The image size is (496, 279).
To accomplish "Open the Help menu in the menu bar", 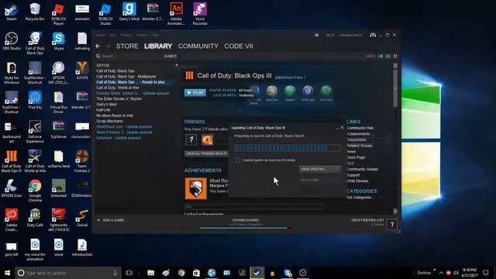I will pyautogui.click(x=155, y=35).
